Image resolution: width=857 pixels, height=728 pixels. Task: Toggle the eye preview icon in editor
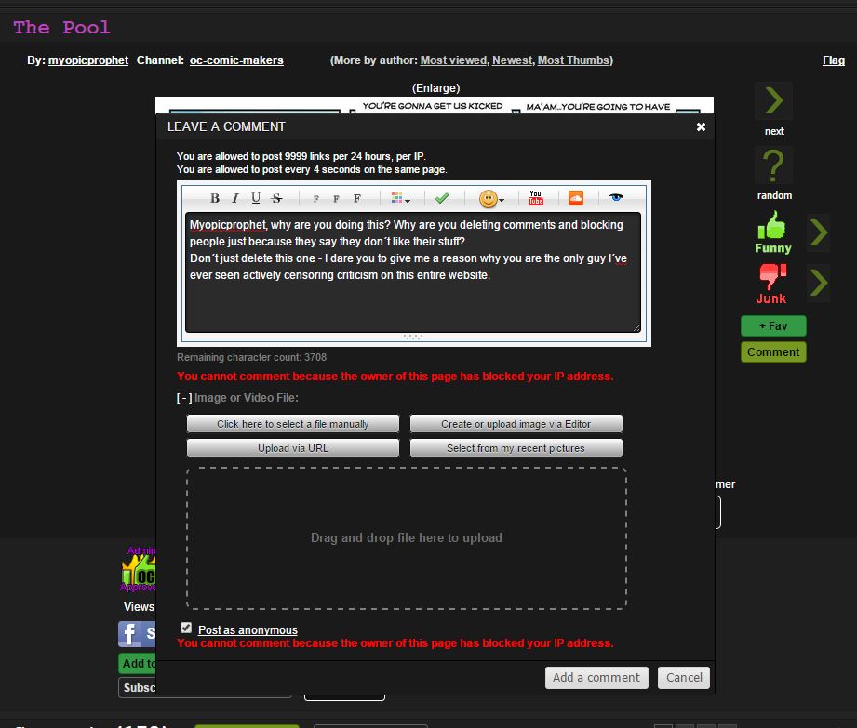click(615, 198)
